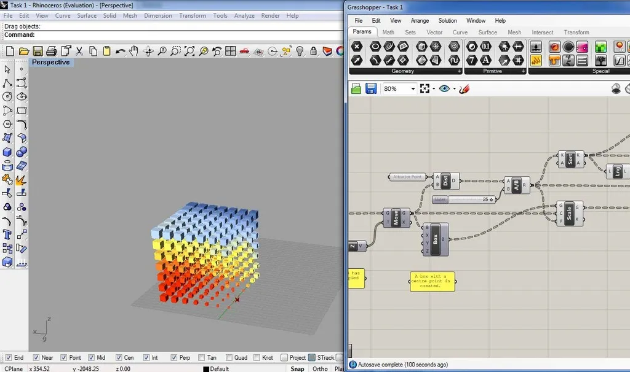Toggle the Near osnap checkbox
The height and width of the screenshot is (372, 630).
tap(36, 357)
